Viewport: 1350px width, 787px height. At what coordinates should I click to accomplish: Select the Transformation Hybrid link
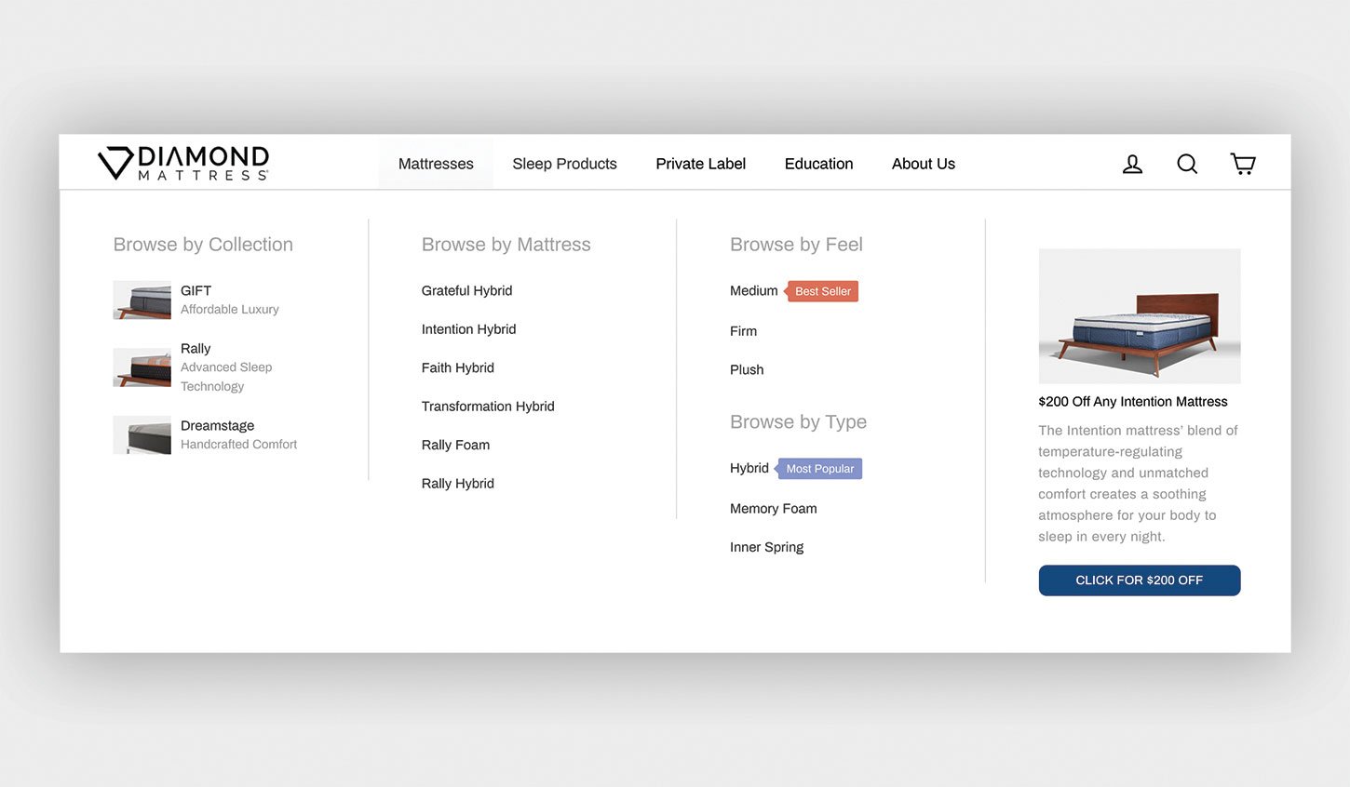[487, 407]
